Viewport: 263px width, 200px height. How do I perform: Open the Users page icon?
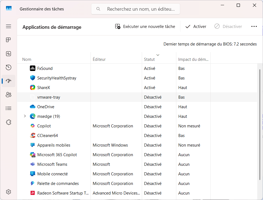[x=9, y=95]
